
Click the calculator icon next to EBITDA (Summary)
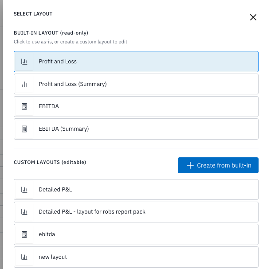(x=24, y=129)
